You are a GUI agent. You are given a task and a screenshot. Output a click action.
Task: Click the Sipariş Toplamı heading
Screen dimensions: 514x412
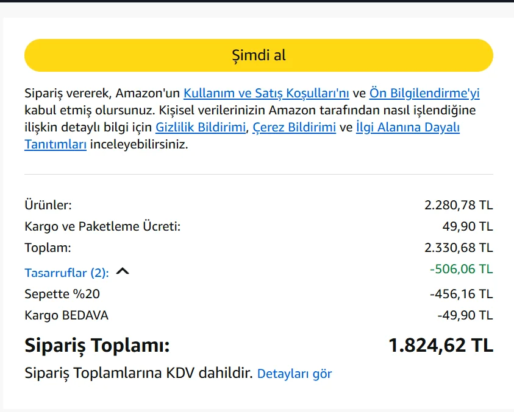click(x=97, y=346)
